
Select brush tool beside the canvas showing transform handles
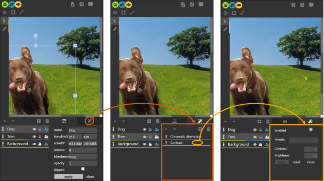pyautogui.click(x=4, y=29)
